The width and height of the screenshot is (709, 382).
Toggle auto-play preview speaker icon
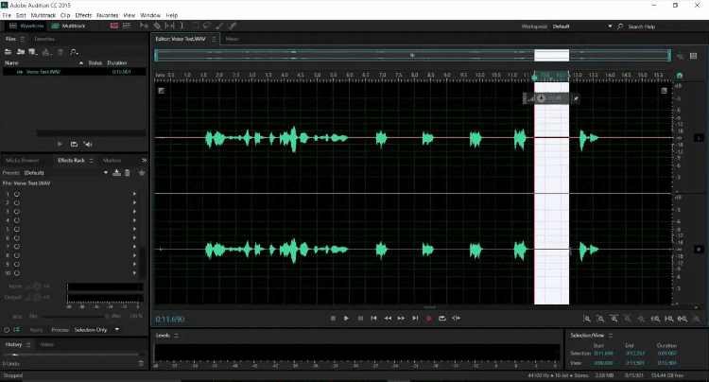click(x=88, y=145)
